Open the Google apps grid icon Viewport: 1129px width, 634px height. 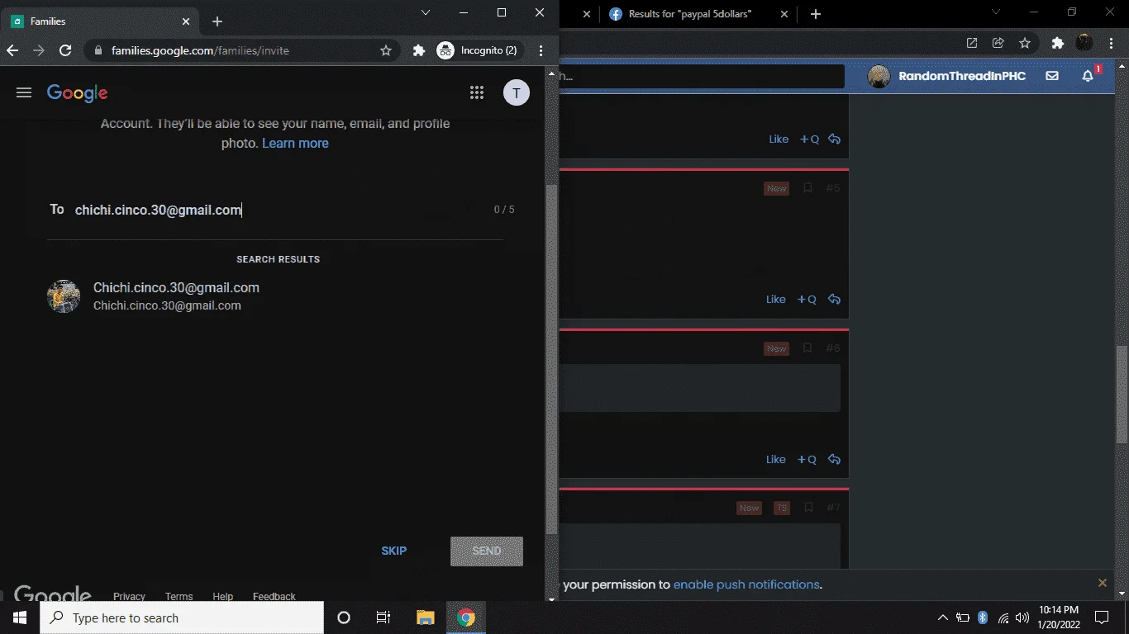(x=477, y=92)
